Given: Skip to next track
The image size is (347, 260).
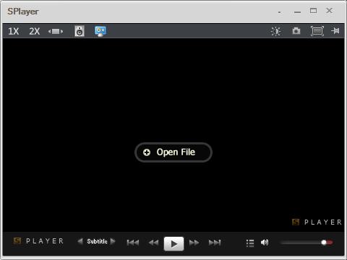Looking at the screenshot, I should [x=215, y=243].
